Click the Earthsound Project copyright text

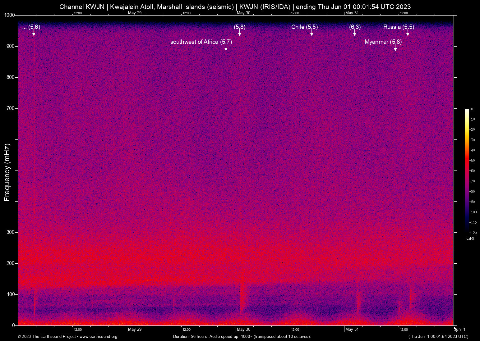[47, 337]
